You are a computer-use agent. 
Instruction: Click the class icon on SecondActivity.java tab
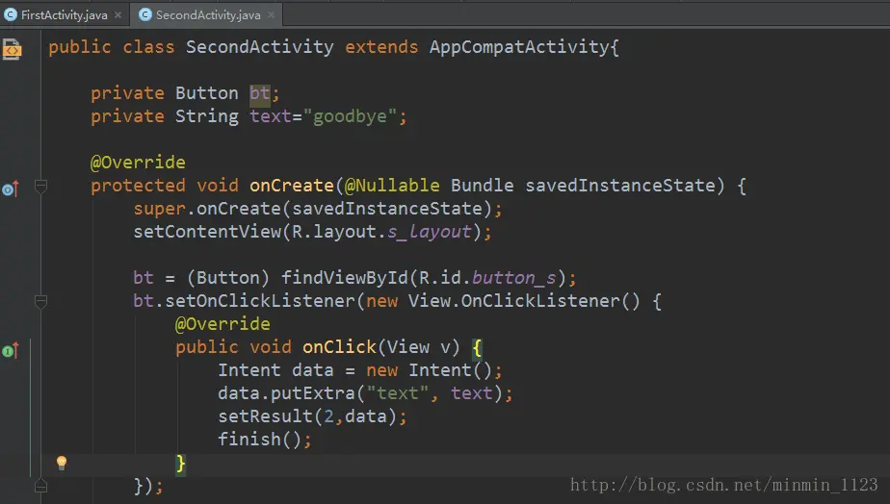(145, 14)
